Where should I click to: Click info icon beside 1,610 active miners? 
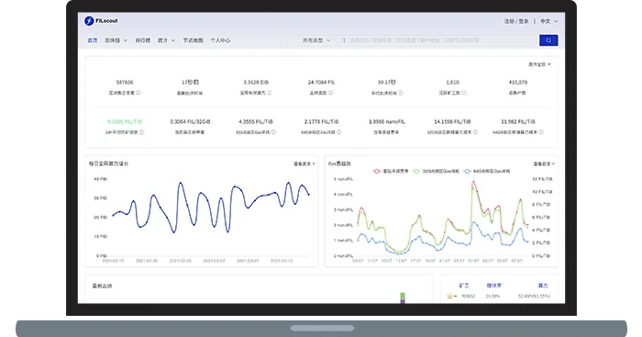464,93
